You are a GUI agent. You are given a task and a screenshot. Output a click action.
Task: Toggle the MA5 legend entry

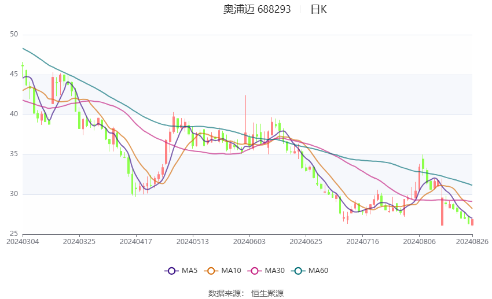(181, 271)
